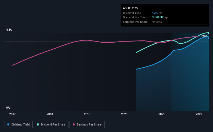This screenshot has height=132, width=213.
Task: Select the 2020 label on the x-axis
Action: click(125, 114)
